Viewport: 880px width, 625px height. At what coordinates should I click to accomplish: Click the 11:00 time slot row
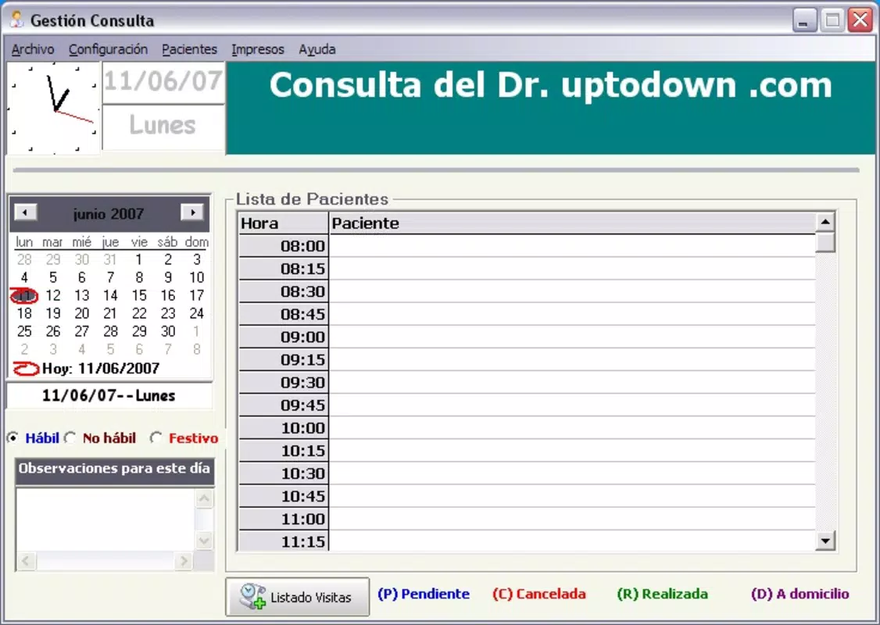[527, 519]
